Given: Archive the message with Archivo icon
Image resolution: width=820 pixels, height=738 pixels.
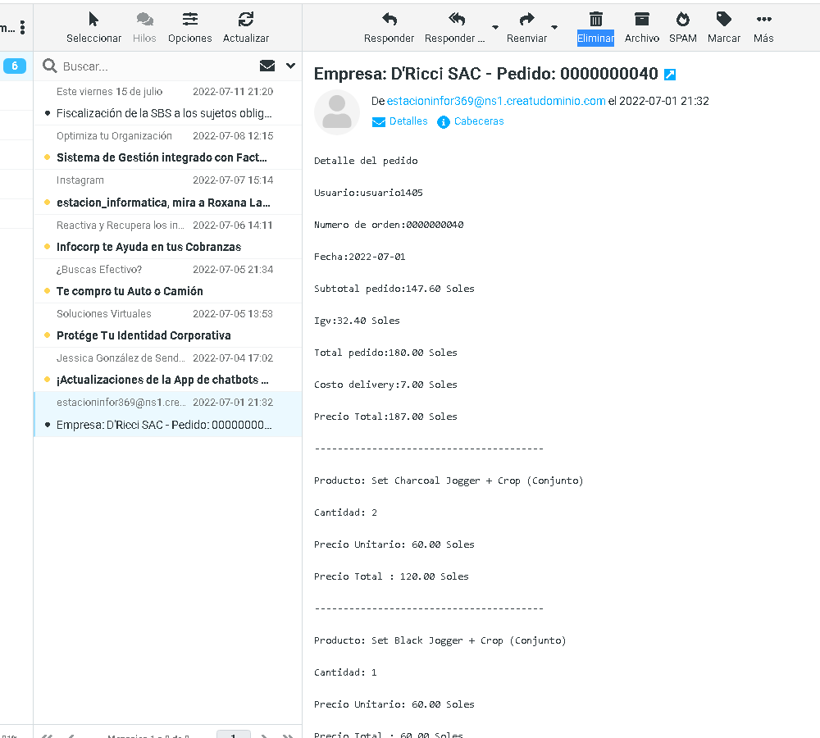Looking at the screenshot, I should click(642, 20).
